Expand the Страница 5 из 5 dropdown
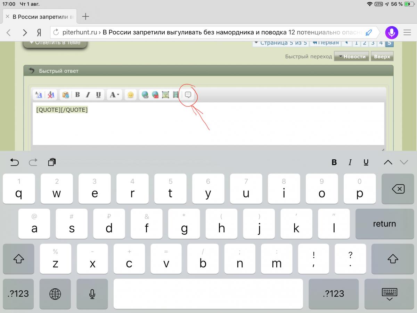The height and width of the screenshot is (313, 417). pyautogui.click(x=280, y=43)
